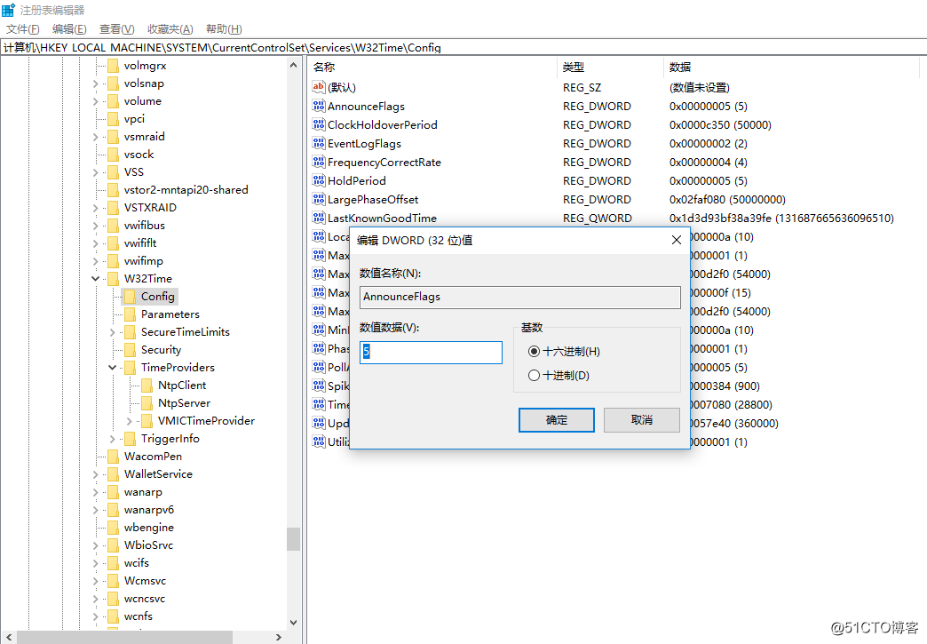The image size is (927, 644).
Task: Expand the volsnap tree node
Action: point(96,84)
